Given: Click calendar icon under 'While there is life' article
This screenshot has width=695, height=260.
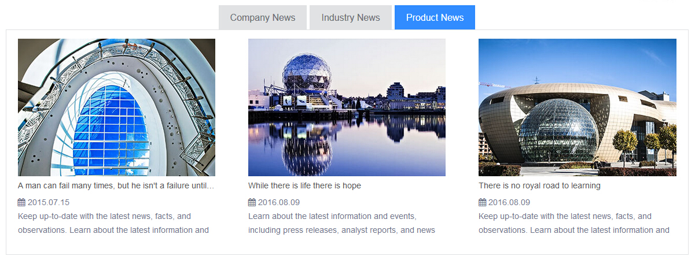Looking at the screenshot, I should tap(252, 202).
